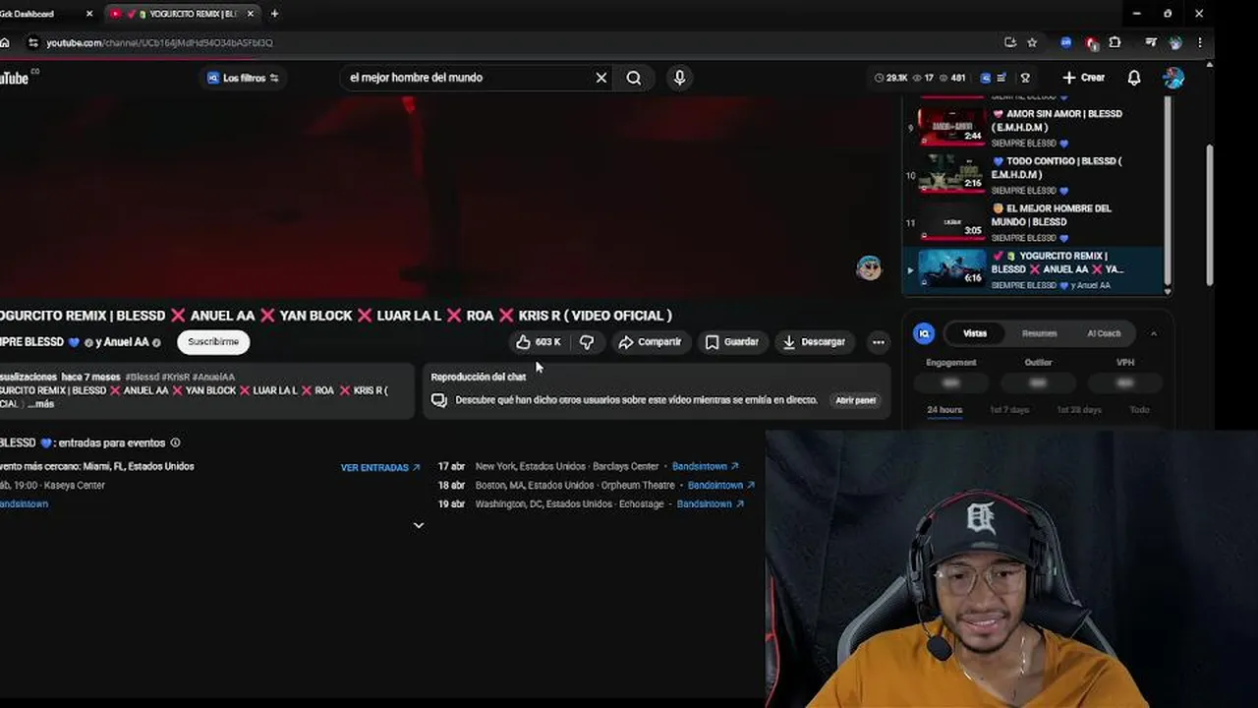Image resolution: width=1258 pixels, height=708 pixels.
Task: Open the account avatar menu in YouTube
Action: [1173, 78]
